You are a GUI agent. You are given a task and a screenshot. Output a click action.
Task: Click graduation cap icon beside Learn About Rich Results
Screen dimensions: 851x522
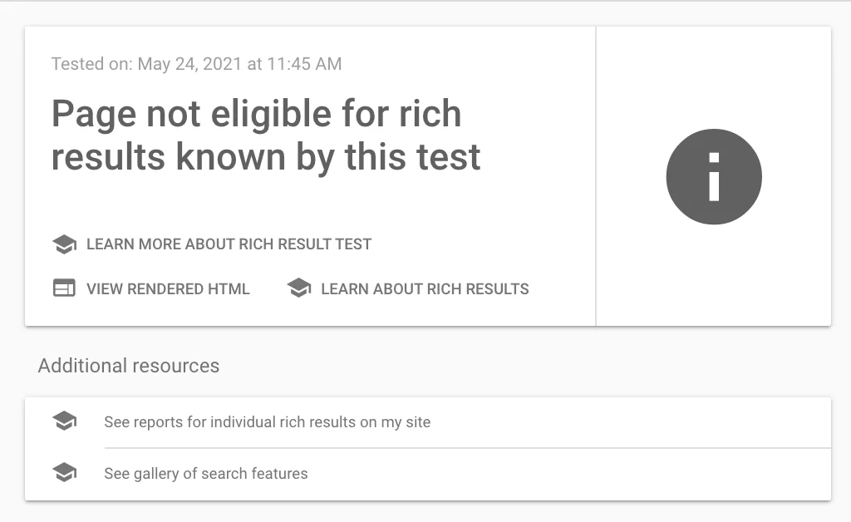pos(298,288)
